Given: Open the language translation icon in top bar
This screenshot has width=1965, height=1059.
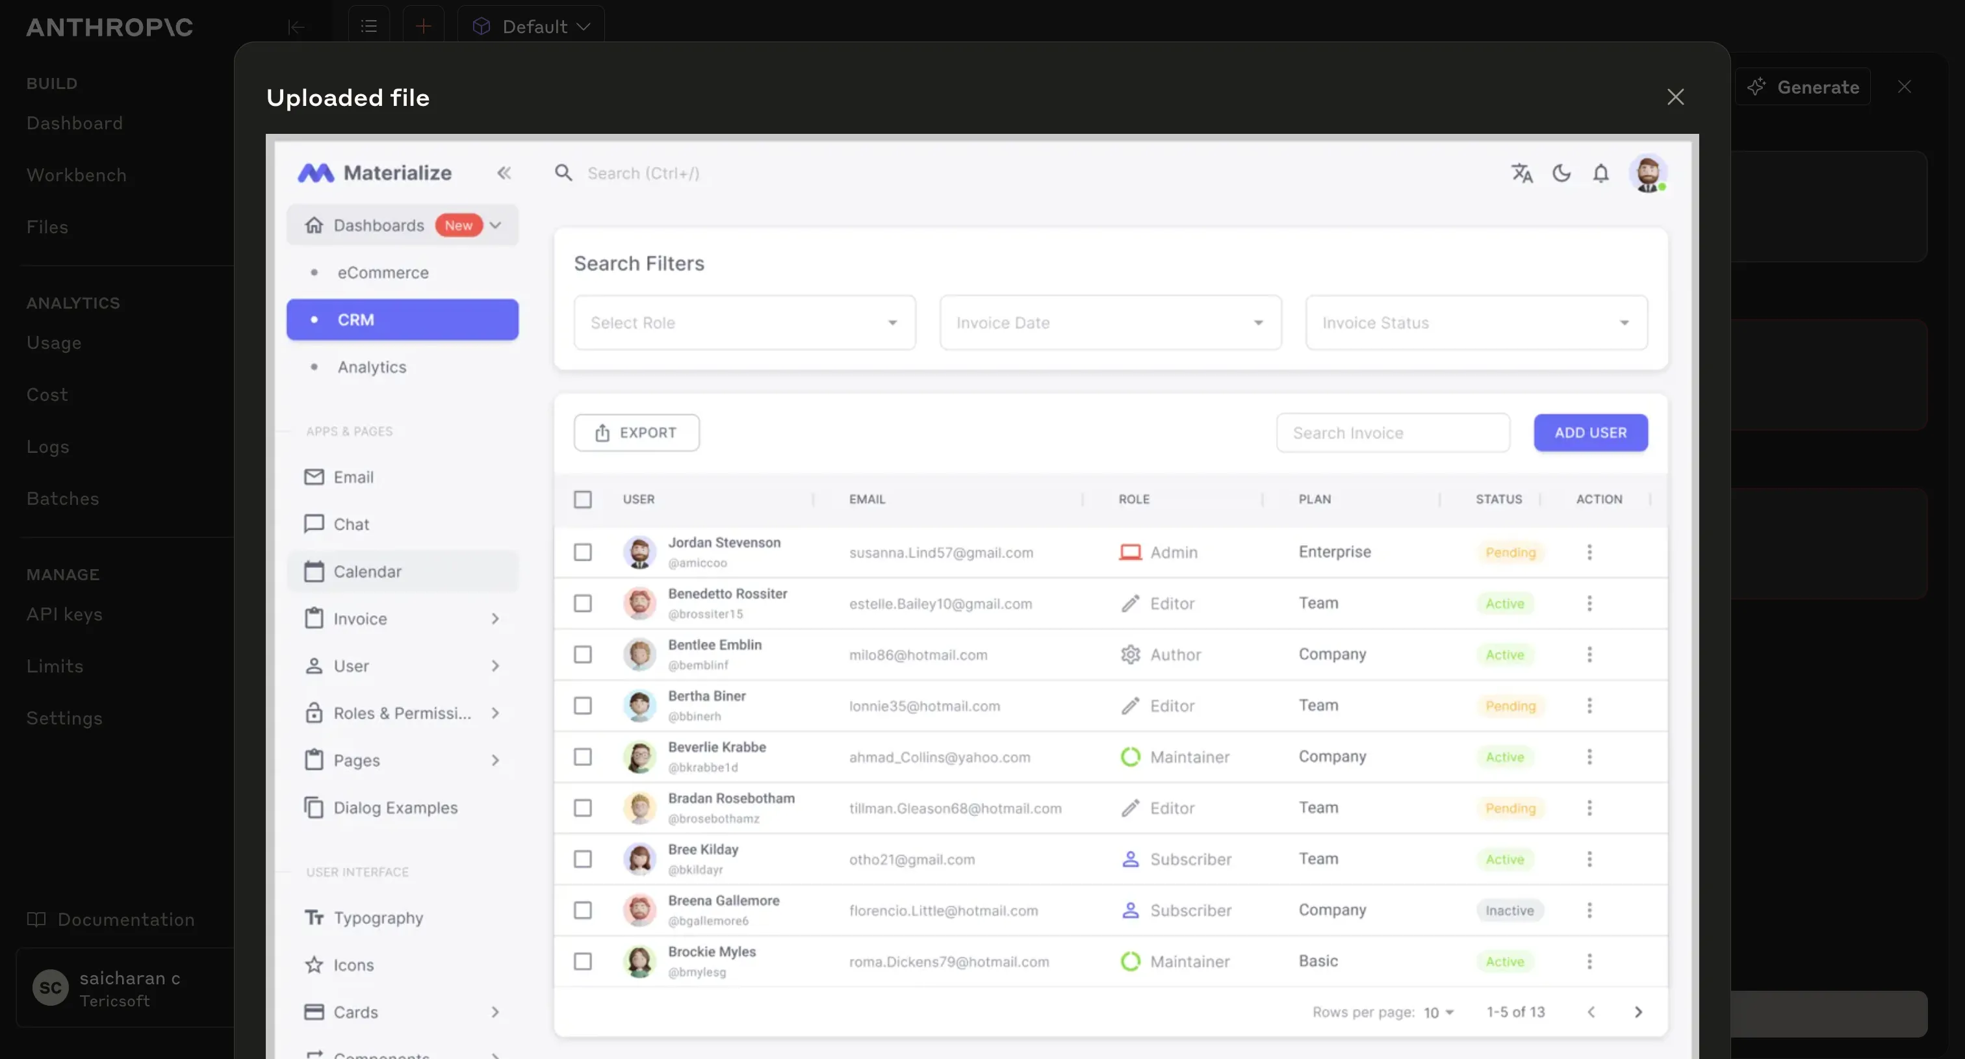Looking at the screenshot, I should (x=1522, y=173).
